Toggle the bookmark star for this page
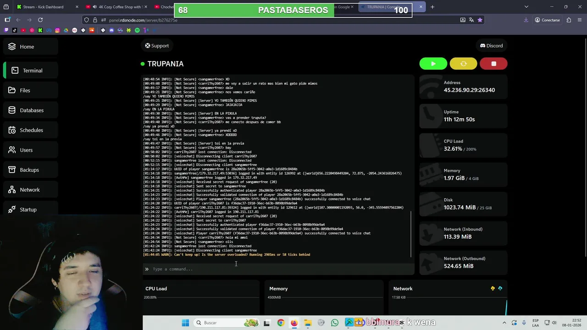The image size is (587, 330). pyautogui.click(x=480, y=20)
